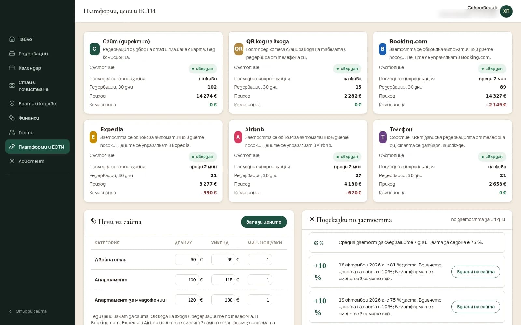Viewport: 521px width, 325px height.
Task: Edit Апартамент за младоженци weekend price 138
Action: (x=223, y=300)
